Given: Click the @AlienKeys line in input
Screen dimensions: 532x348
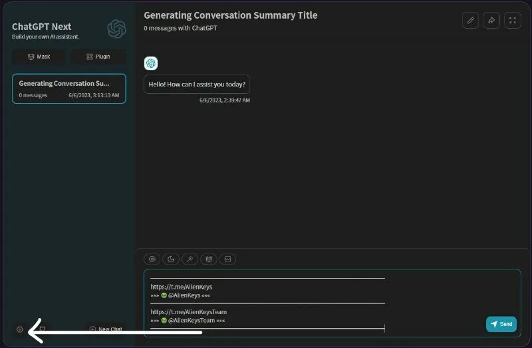Looking at the screenshot, I should click(x=180, y=295).
